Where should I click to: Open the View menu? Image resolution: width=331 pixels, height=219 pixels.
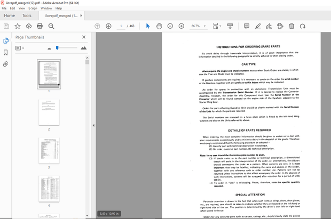point(22,8)
